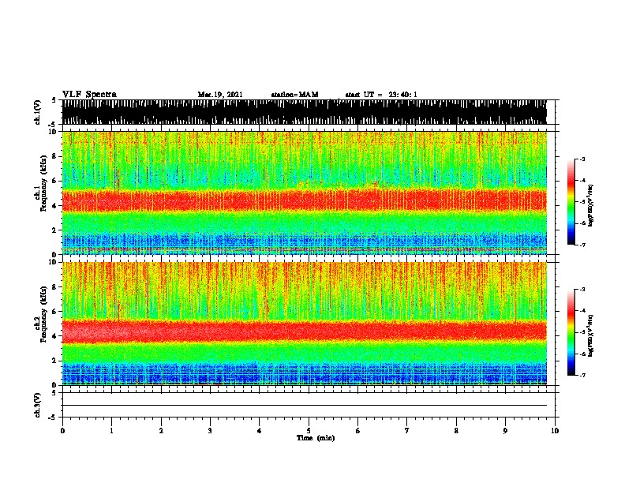Click the "station=MAM" header text

[294, 95]
